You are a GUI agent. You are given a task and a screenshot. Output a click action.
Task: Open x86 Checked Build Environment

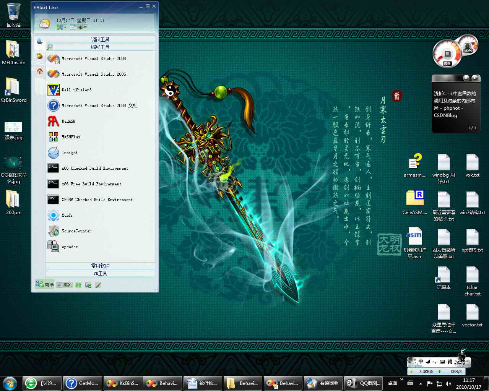[x=101, y=169]
